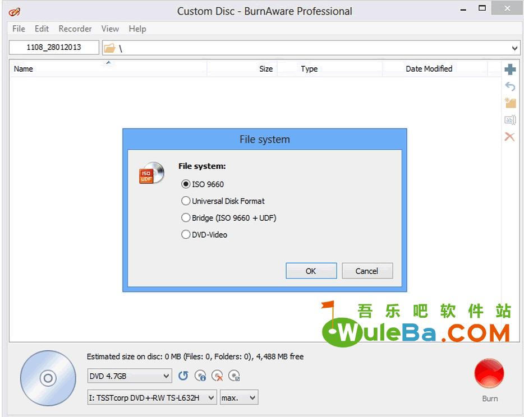The width and height of the screenshot is (524, 417).
Task: Click the ISO UDF disc icon in dialog
Action: click(x=151, y=173)
